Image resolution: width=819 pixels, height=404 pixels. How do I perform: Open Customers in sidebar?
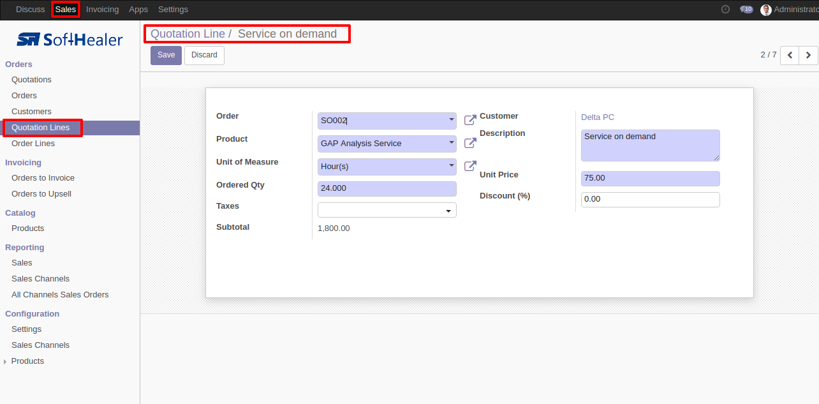pyautogui.click(x=31, y=112)
